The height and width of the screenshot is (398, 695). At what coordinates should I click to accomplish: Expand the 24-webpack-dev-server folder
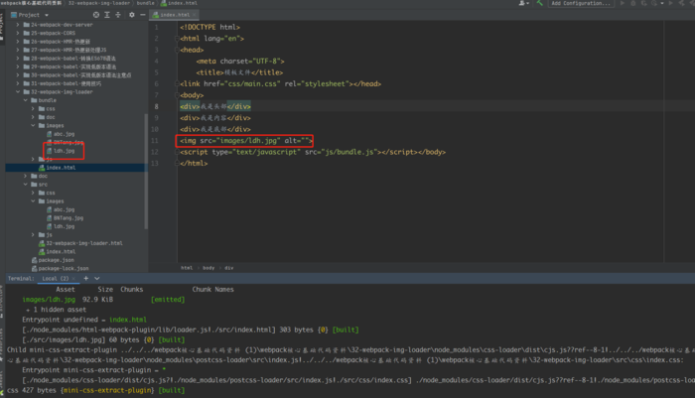[18, 25]
